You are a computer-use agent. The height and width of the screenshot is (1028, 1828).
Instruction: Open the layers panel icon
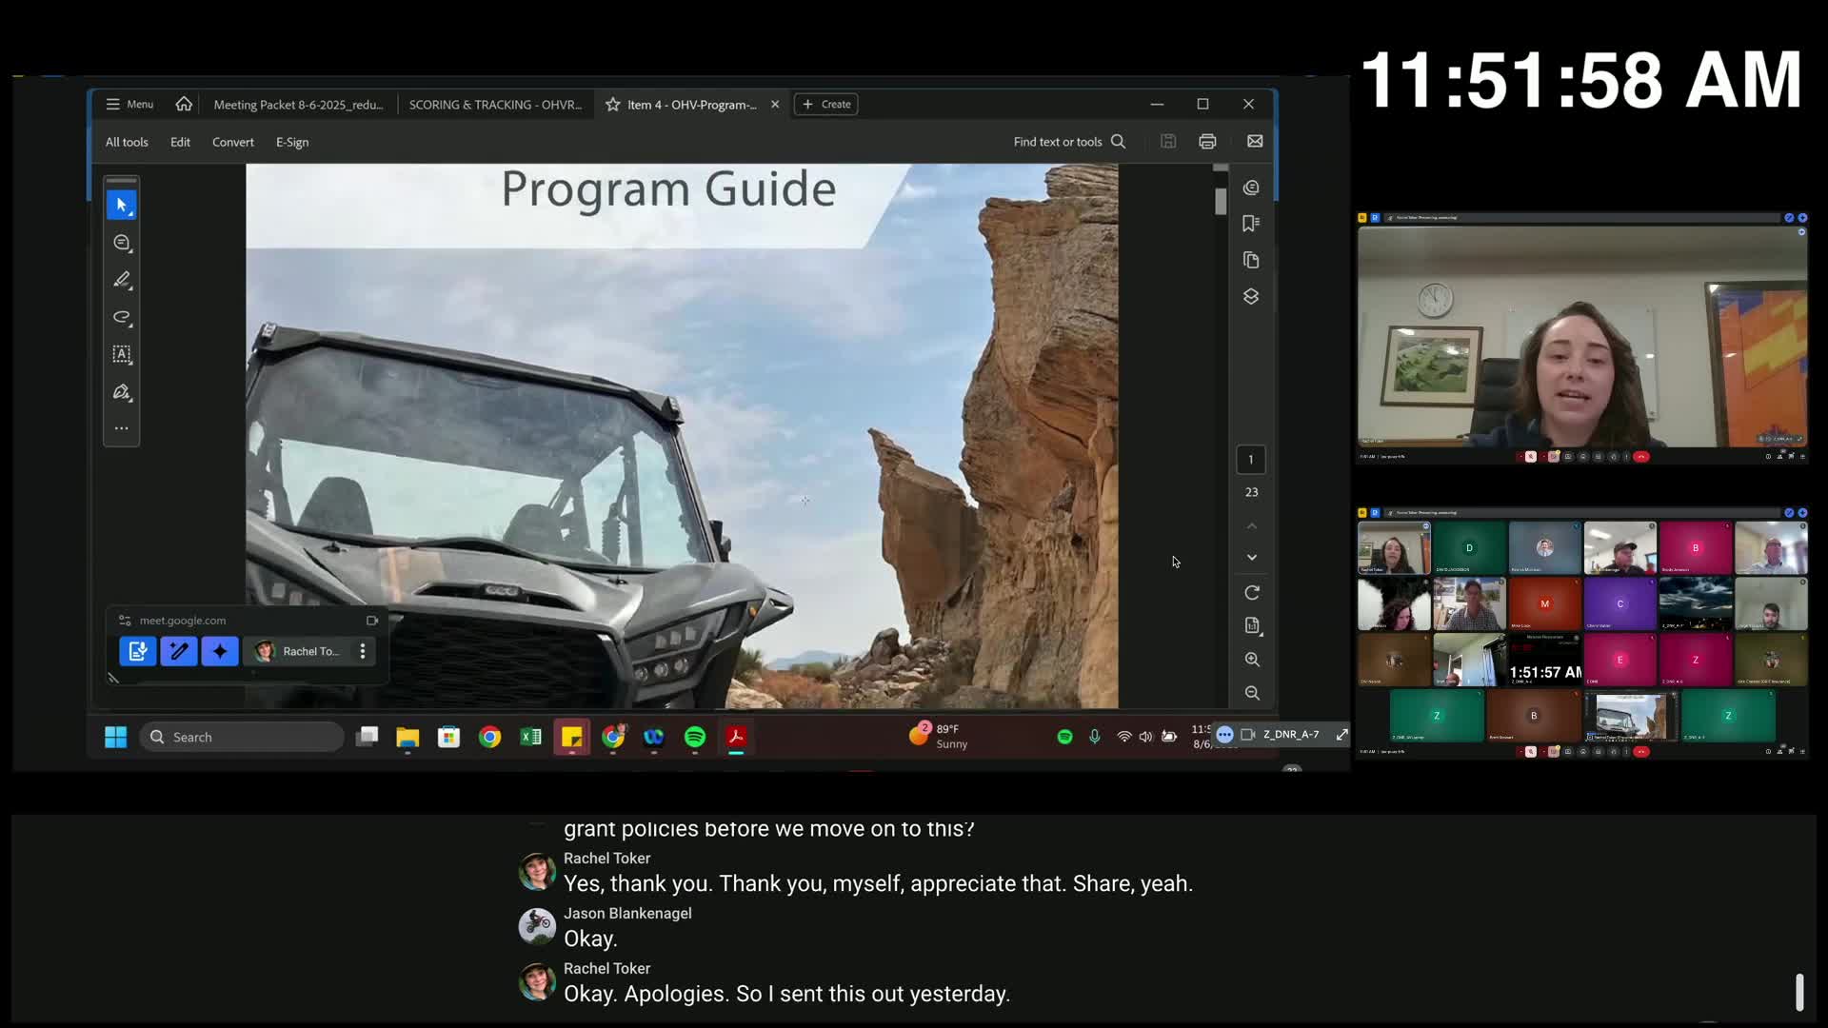(1251, 297)
